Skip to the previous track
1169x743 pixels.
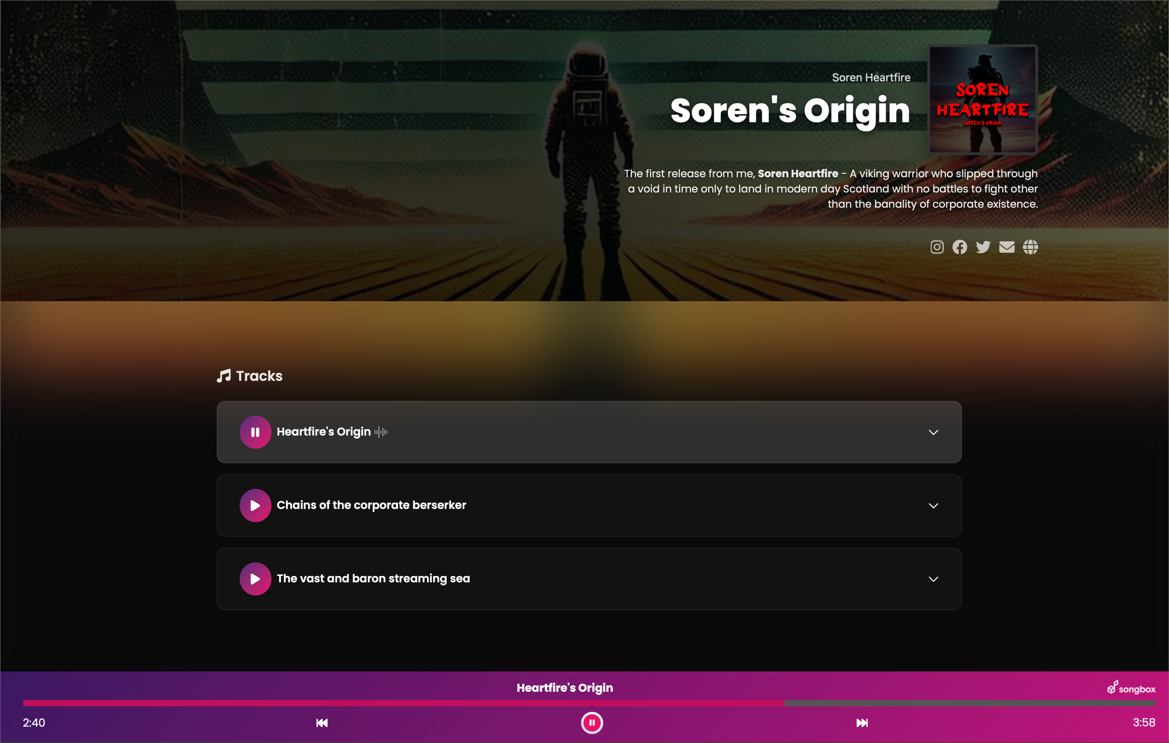322,723
